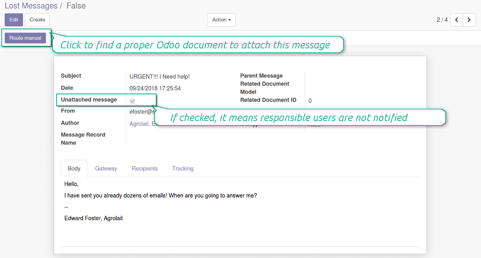
Task: Click the Related Document ID value 0
Action: click(x=310, y=101)
